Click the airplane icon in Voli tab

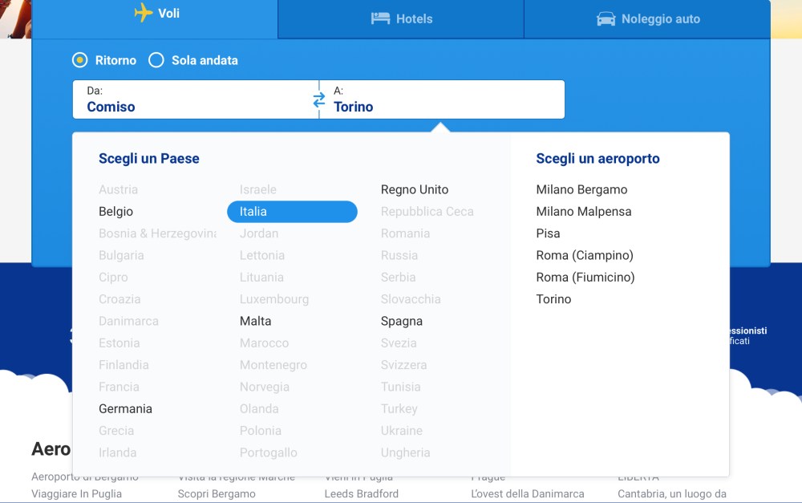click(144, 13)
